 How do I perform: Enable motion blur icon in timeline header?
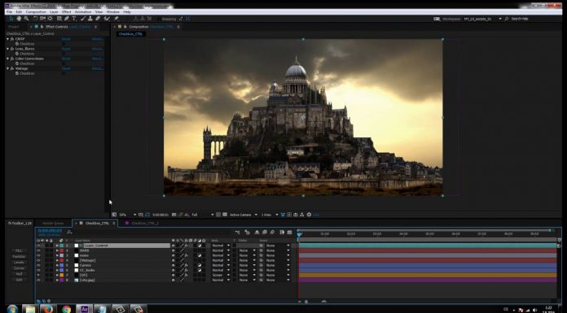click(x=273, y=233)
